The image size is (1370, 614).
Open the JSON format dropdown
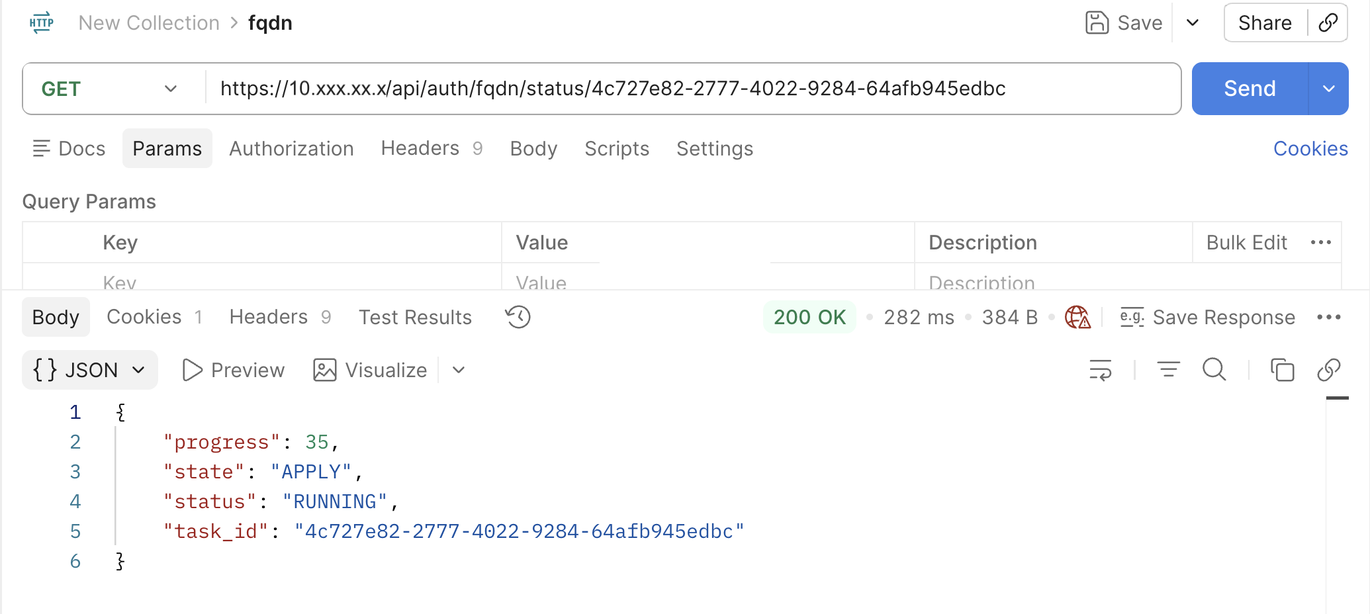[90, 370]
